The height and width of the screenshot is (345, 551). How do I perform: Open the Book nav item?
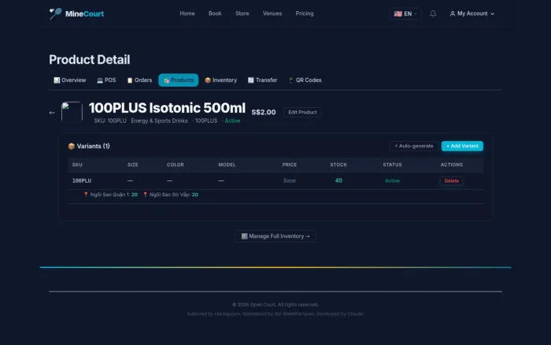tap(215, 13)
